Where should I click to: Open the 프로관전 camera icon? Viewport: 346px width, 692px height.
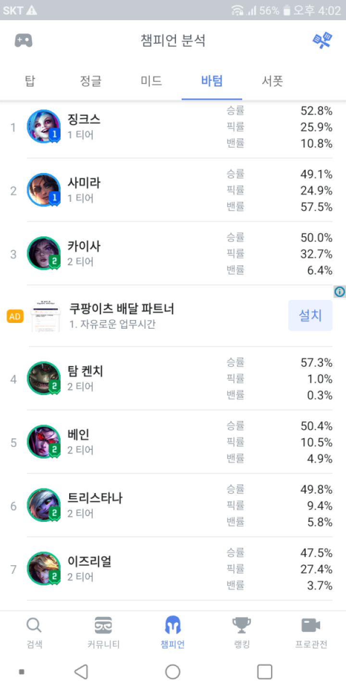[x=311, y=625]
